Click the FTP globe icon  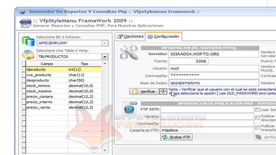pyautogui.click(x=129, y=108)
